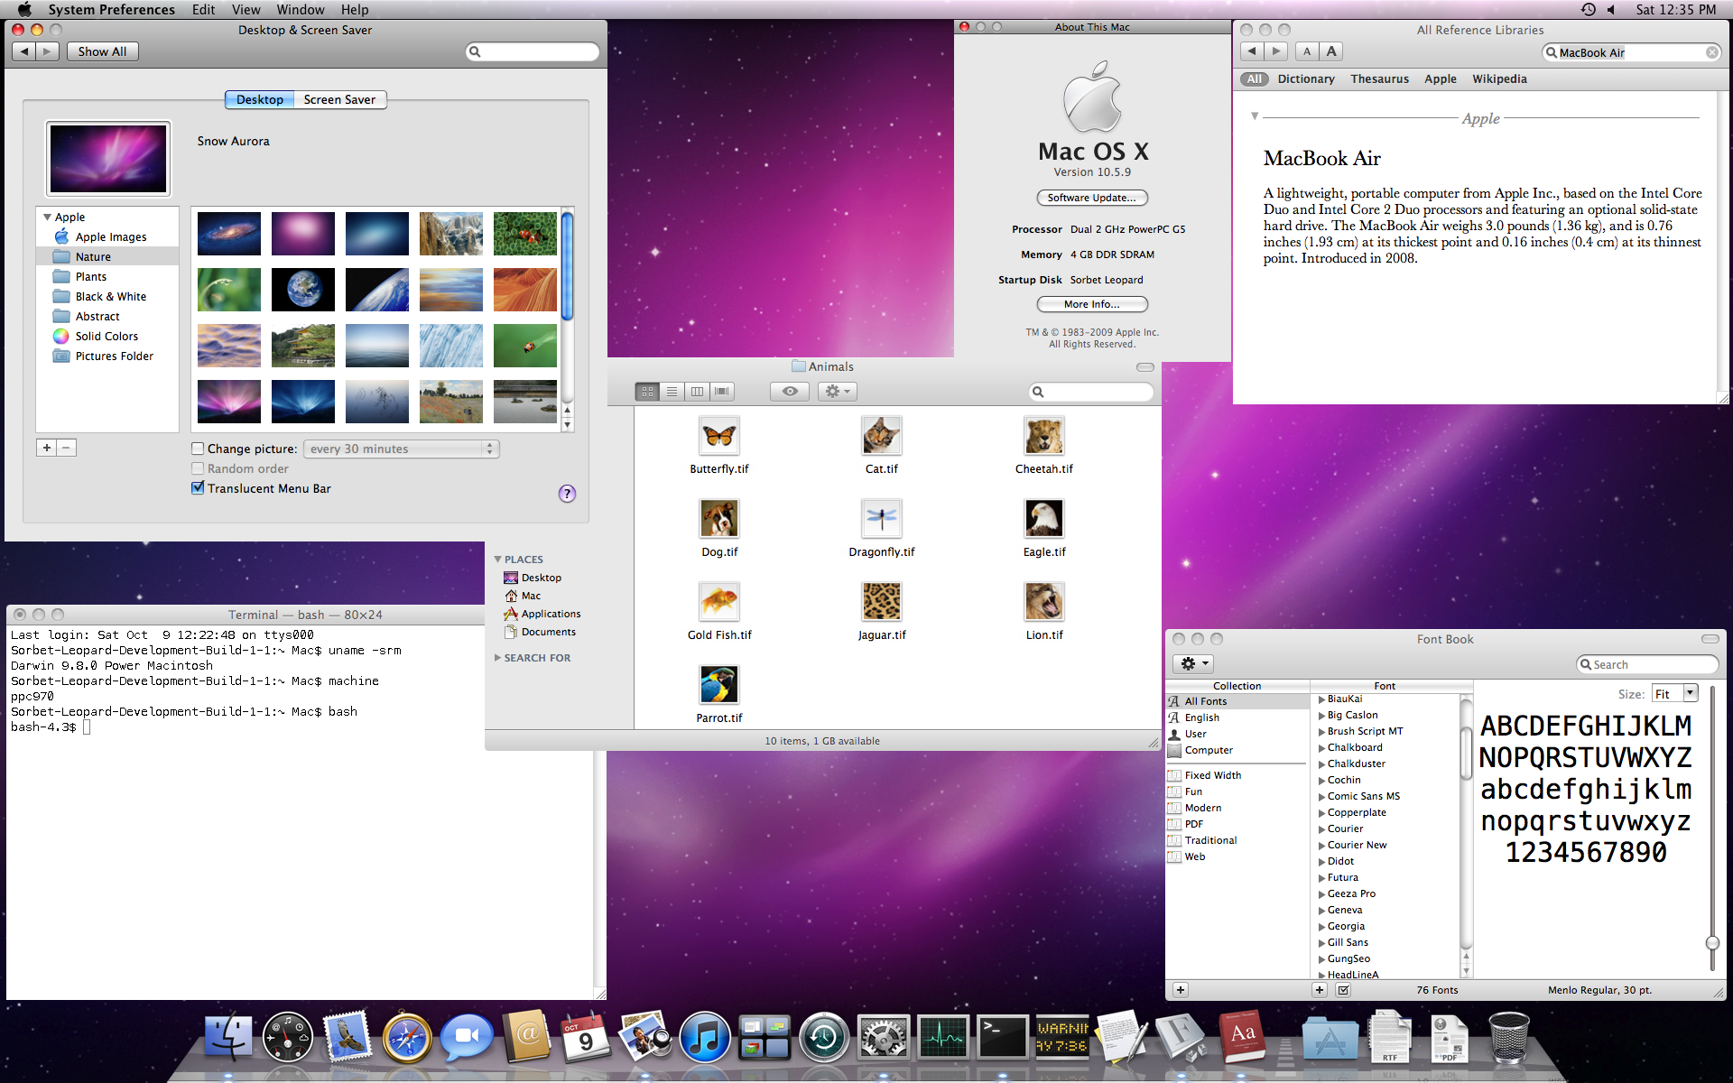
Task: Select the every 30 minutes dropdown
Action: pyautogui.click(x=398, y=448)
